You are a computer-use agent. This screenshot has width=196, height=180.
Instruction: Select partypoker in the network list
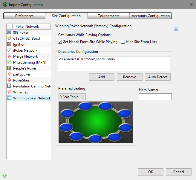[29, 74]
